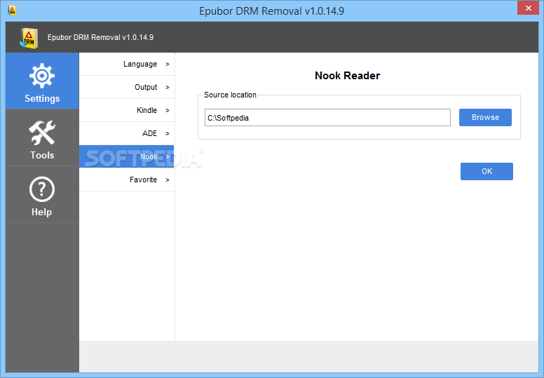Screen dimensions: 544x378
Task: Select the Language settings item
Action: pos(127,64)
